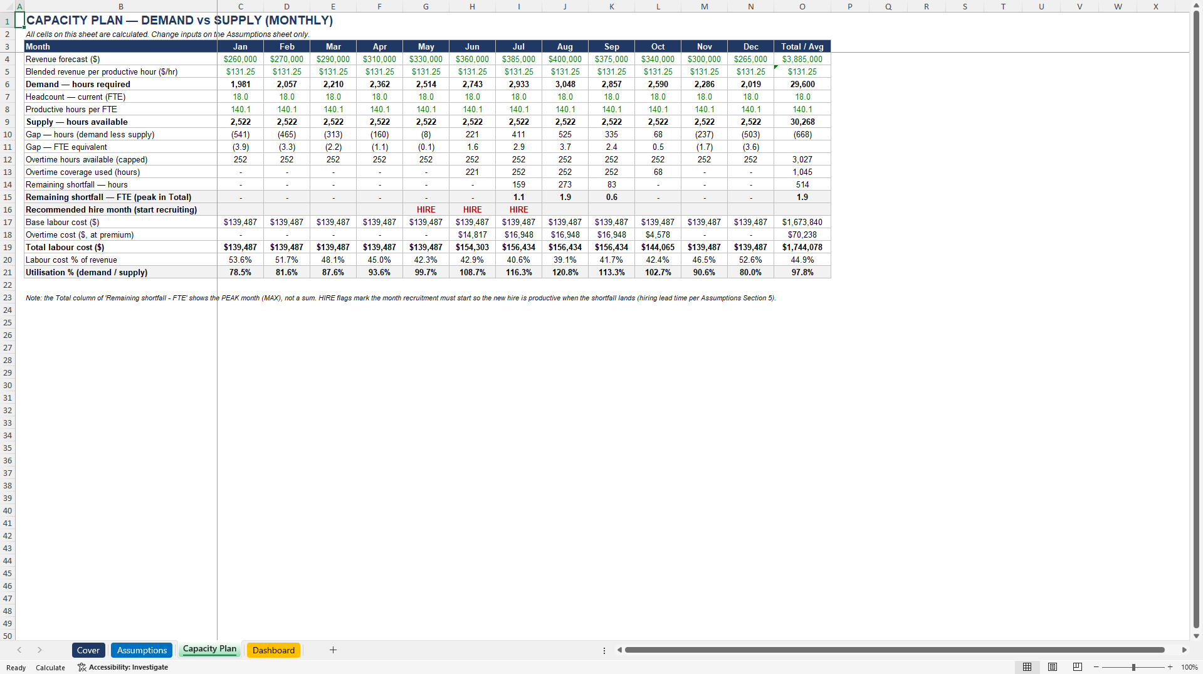Select total revenue $3,885,000 cell
The image size is (1203, 674).
[802, 59]
